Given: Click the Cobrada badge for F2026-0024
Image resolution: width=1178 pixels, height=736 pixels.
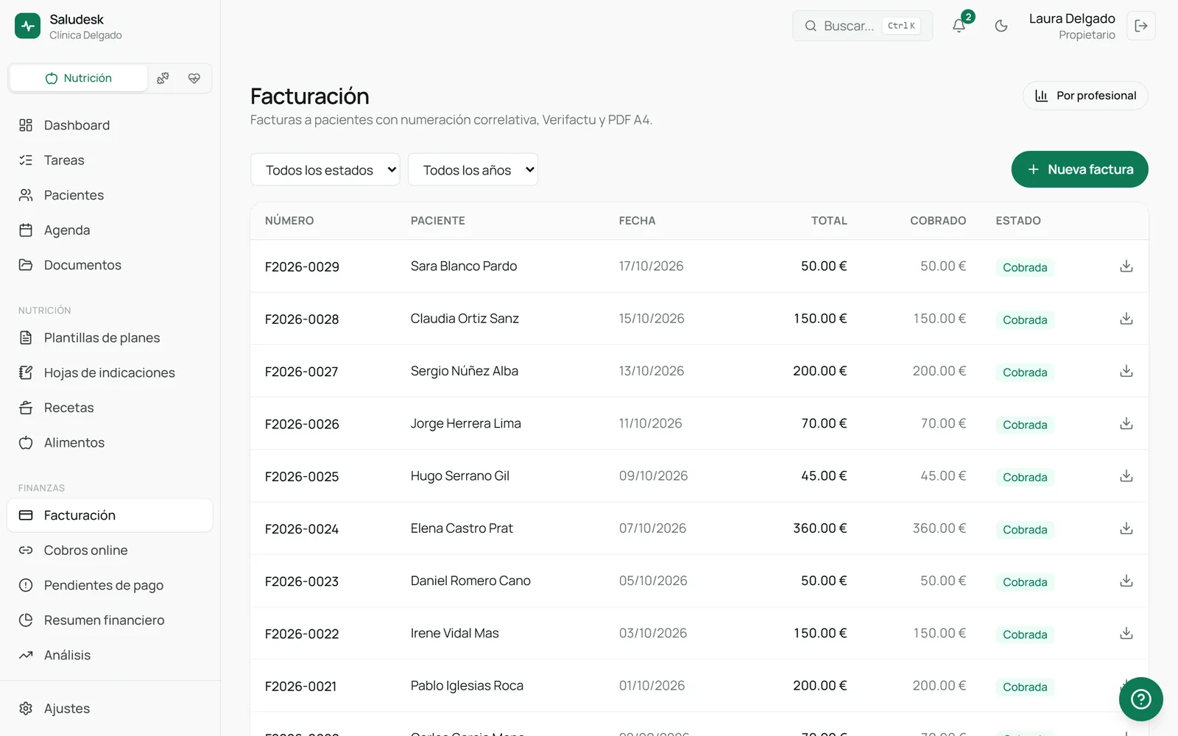Looking at the screenshot, I should pyautogui.click(x=1025, y=530).
